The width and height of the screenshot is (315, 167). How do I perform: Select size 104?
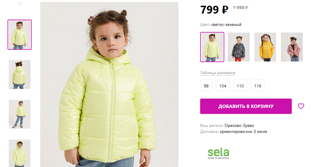pyautogui.click(x=222, y=85)
